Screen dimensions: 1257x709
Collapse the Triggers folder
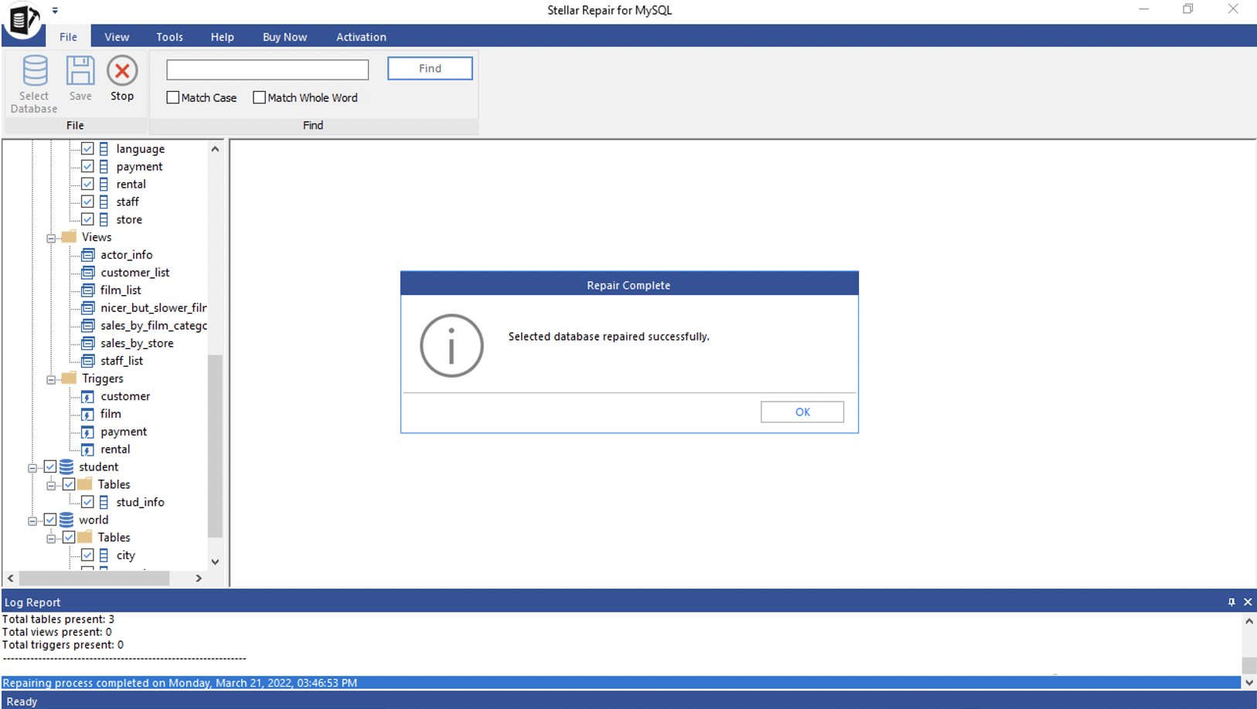pos(49,378)
